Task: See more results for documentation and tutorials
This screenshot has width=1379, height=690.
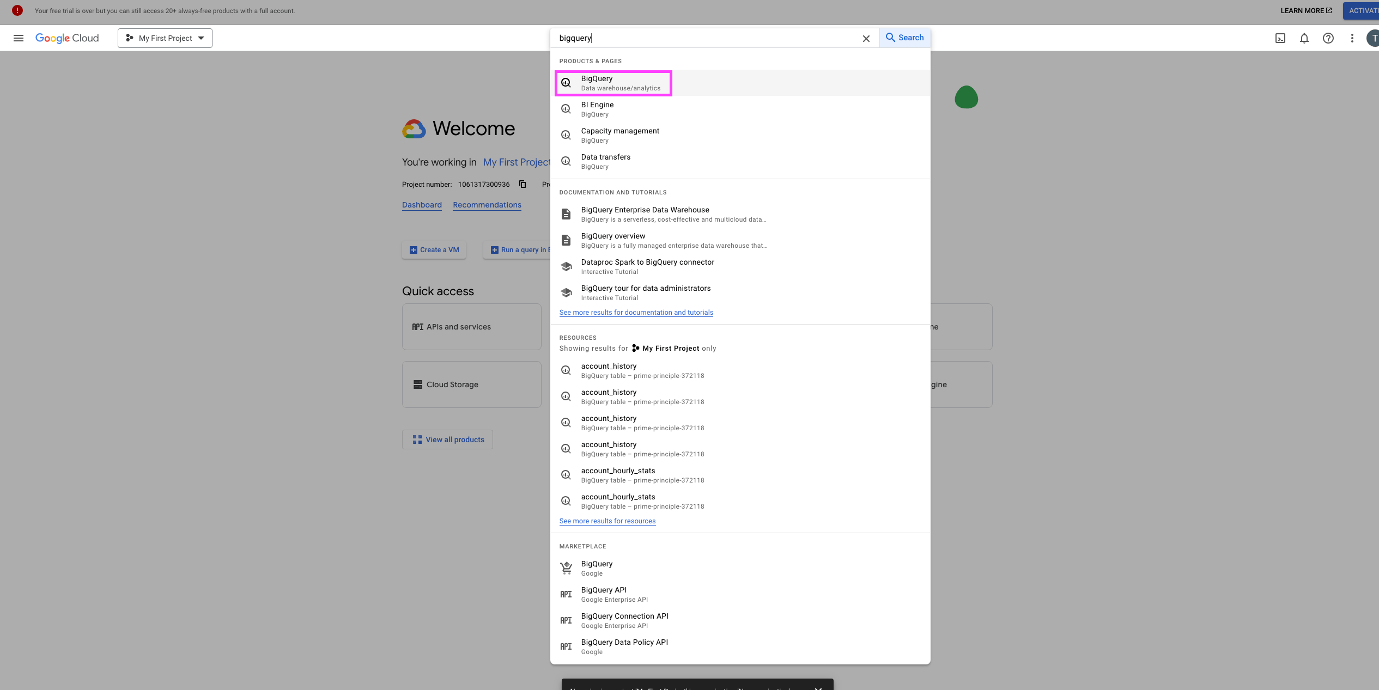Action: 636,313
